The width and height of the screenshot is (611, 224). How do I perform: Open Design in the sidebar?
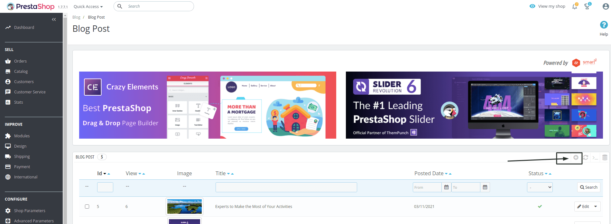[x=20, y=146]
